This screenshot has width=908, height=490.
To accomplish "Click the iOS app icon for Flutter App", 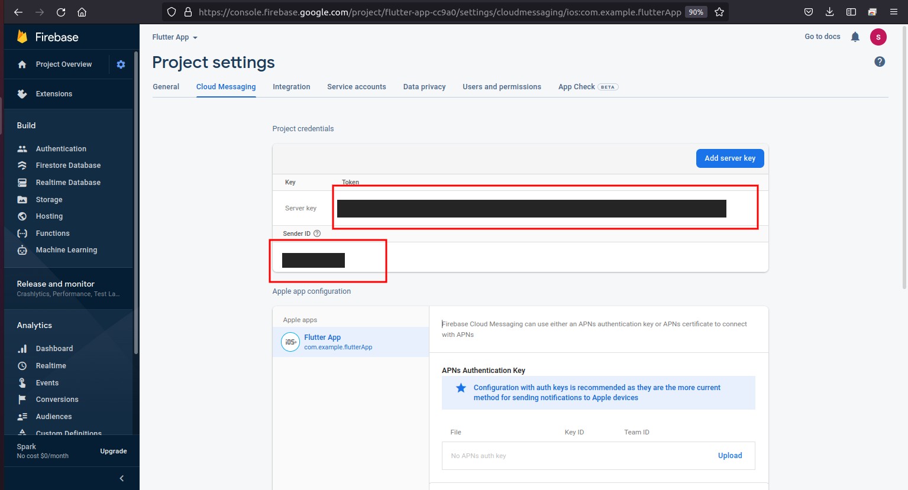I will pyautogui.click(x=290, y=342).
